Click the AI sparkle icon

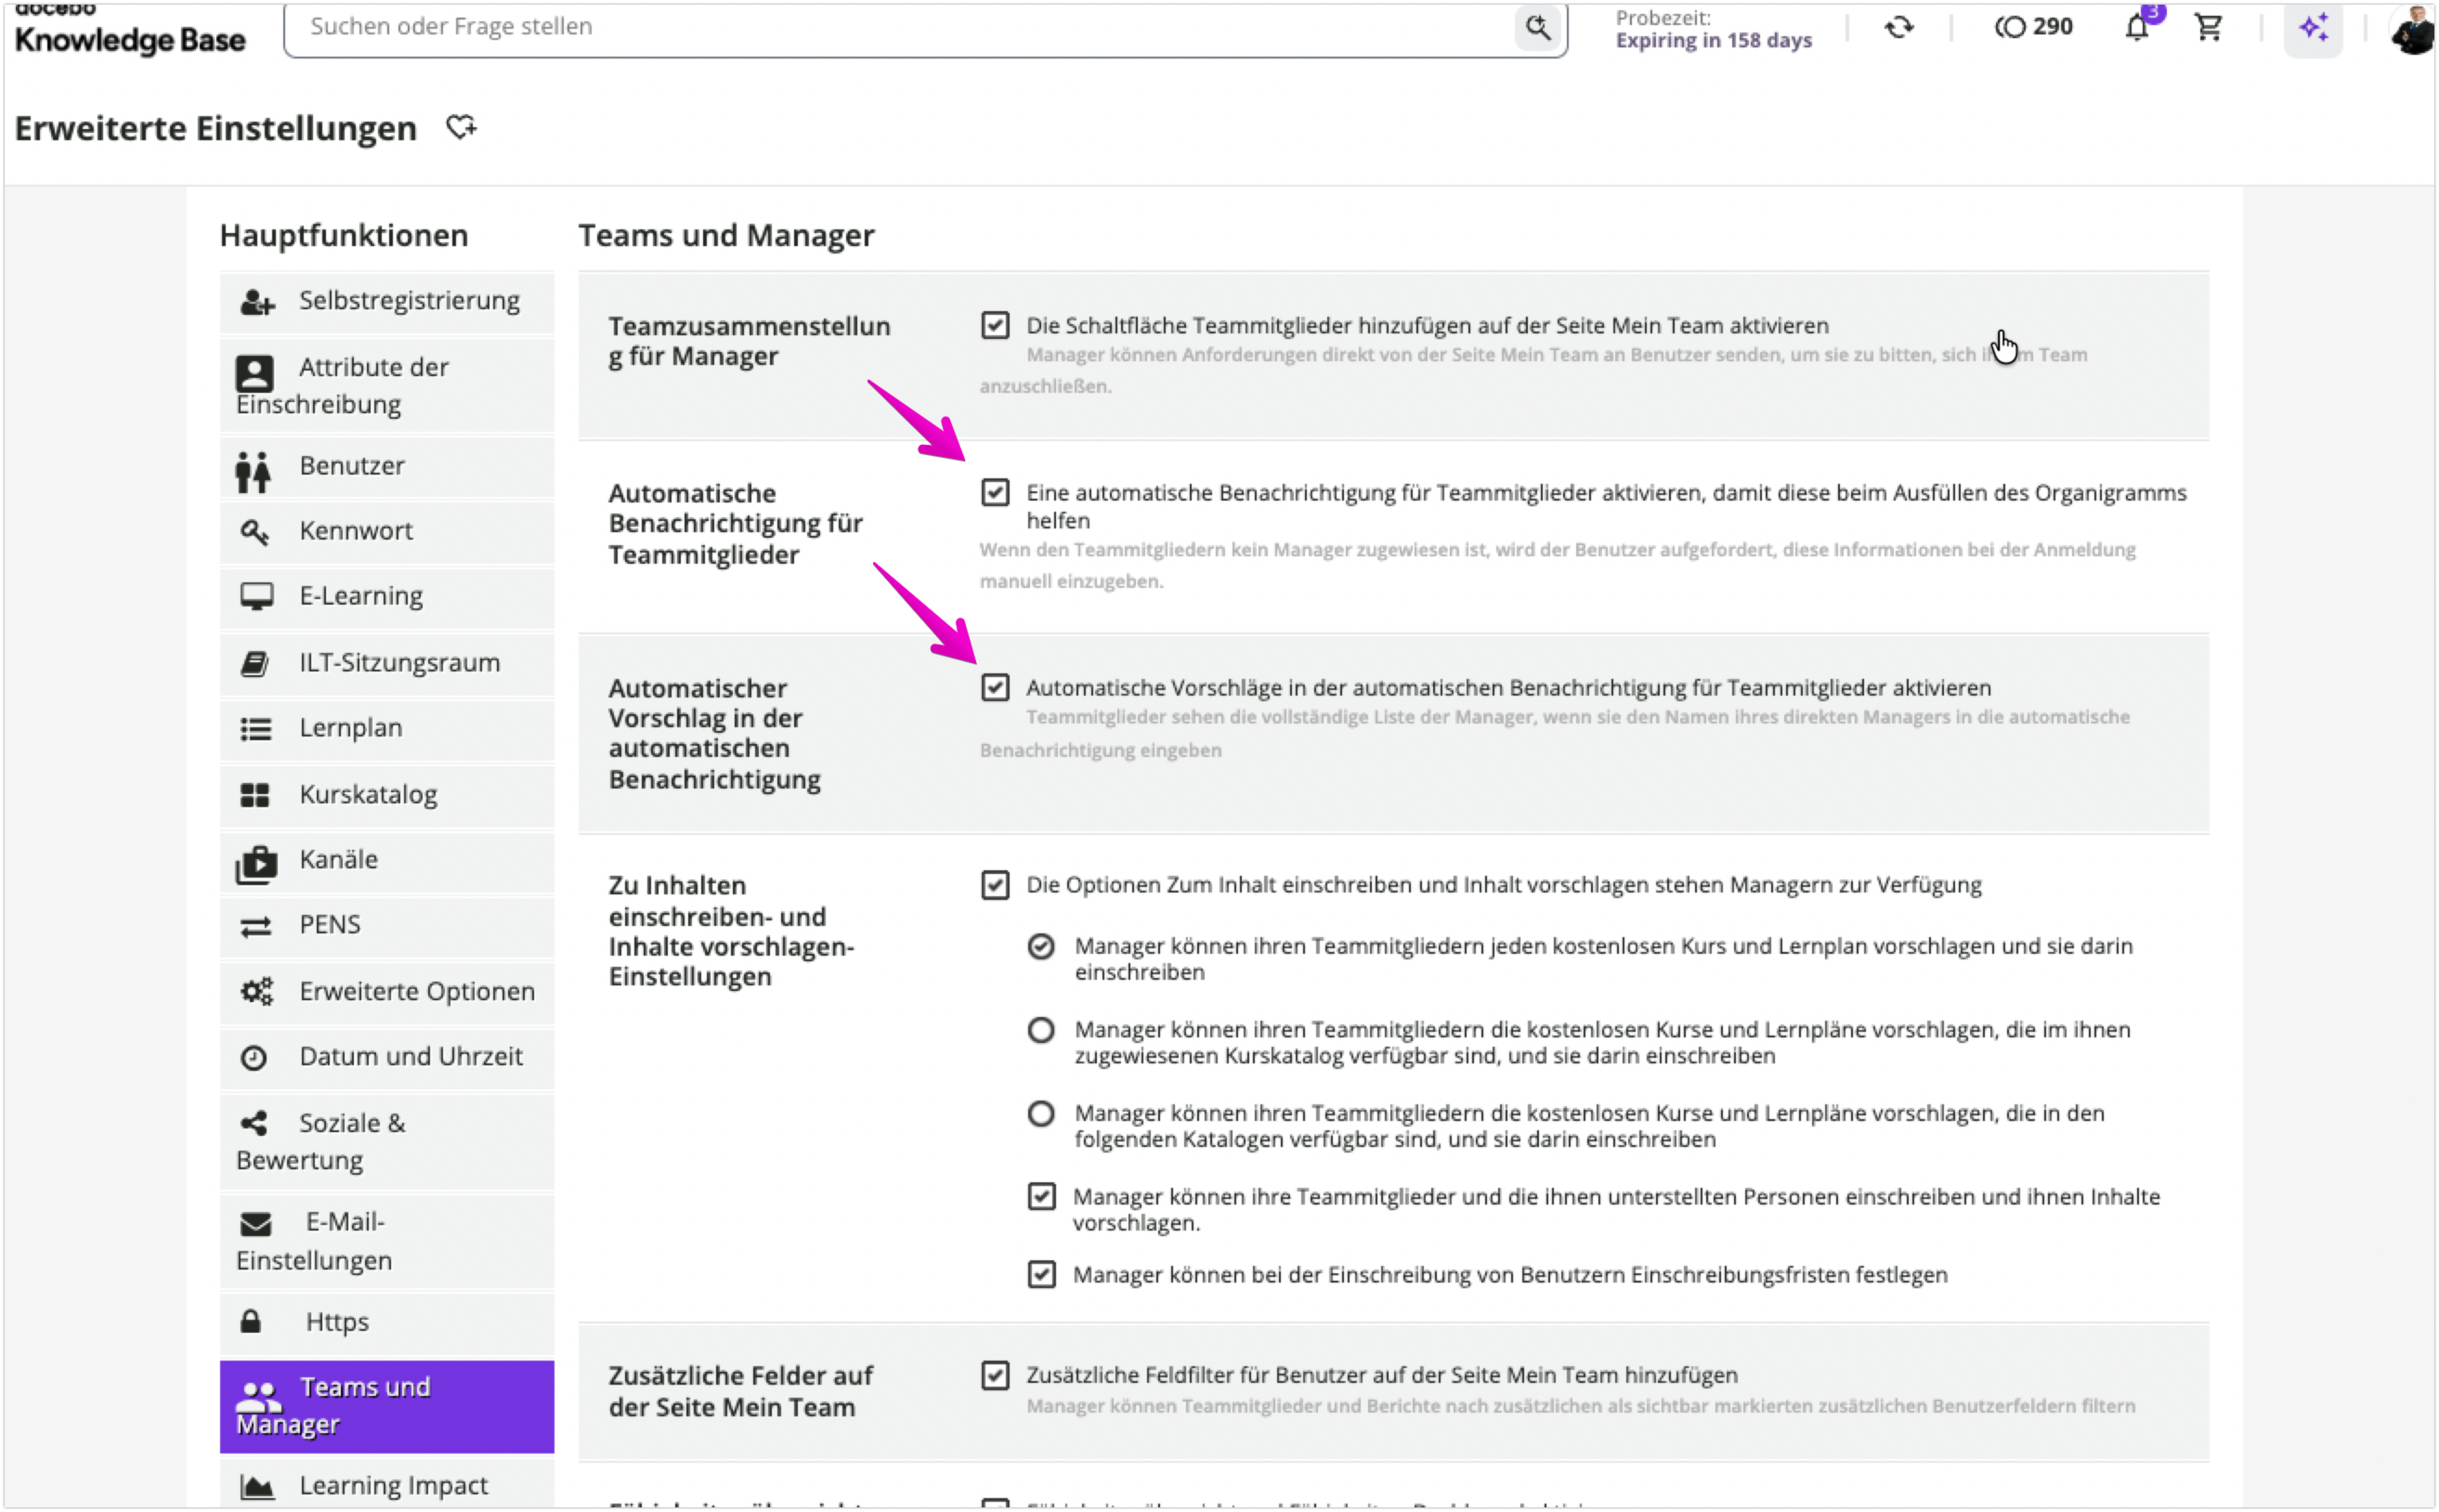click(x=2313, y=28)
